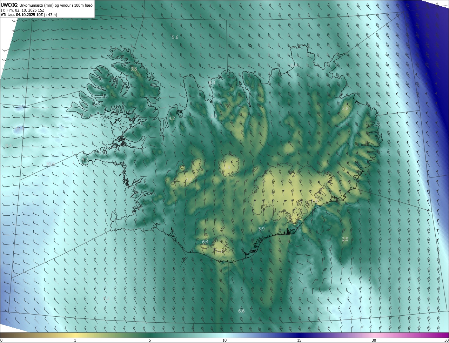The height and width of the screenshot is (343, 449).
Task: Click the '6.4' value label on the map
Action: (205, 242)
